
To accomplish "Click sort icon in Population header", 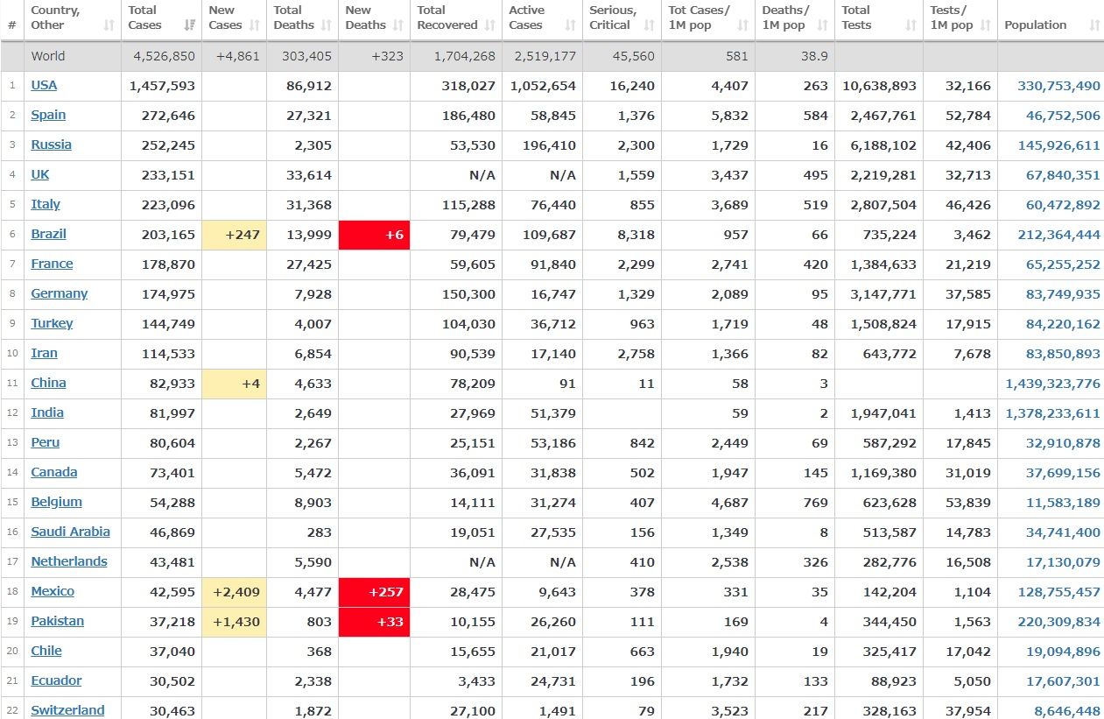I will (x=1093, y=25).
